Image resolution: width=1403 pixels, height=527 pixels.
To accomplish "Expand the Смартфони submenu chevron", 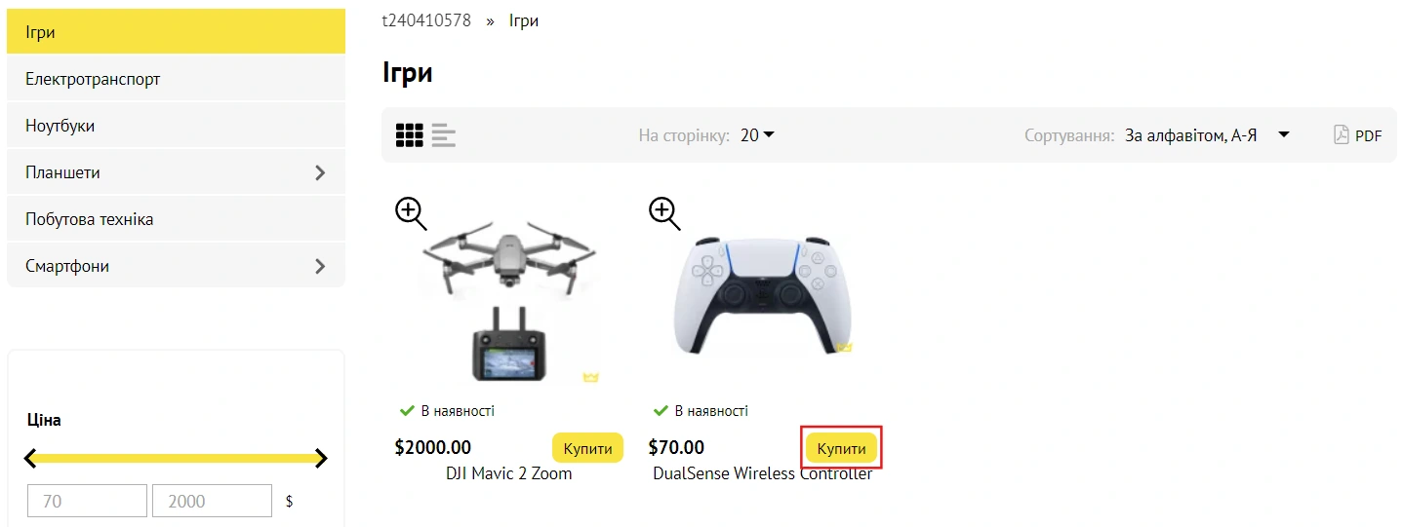I will click(320, 266).
